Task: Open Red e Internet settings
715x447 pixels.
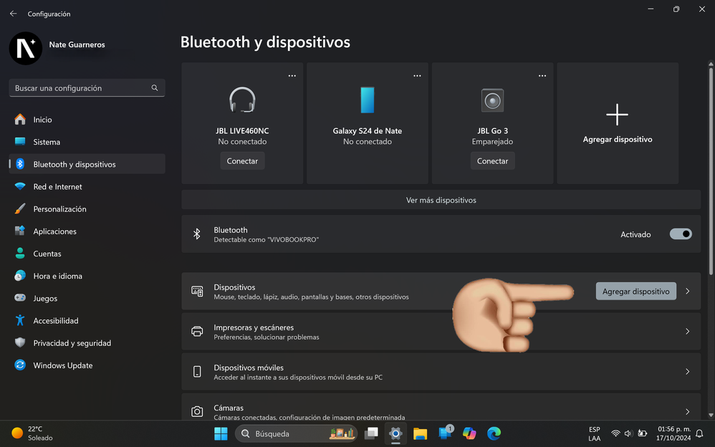Action: (87, 186)
